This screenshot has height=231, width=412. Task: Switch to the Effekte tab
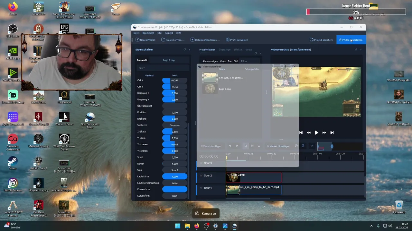click(x=238, y=50)
